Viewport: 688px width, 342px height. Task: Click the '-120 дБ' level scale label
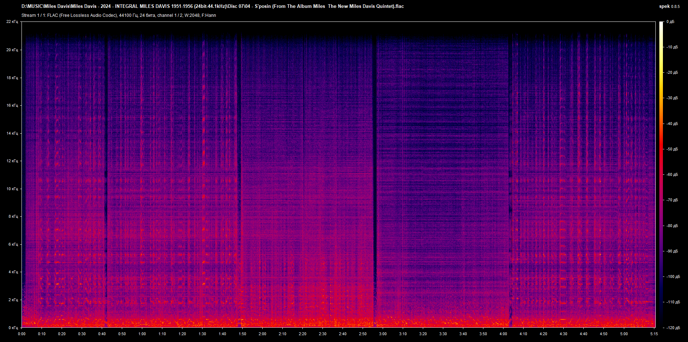[673, 328]
